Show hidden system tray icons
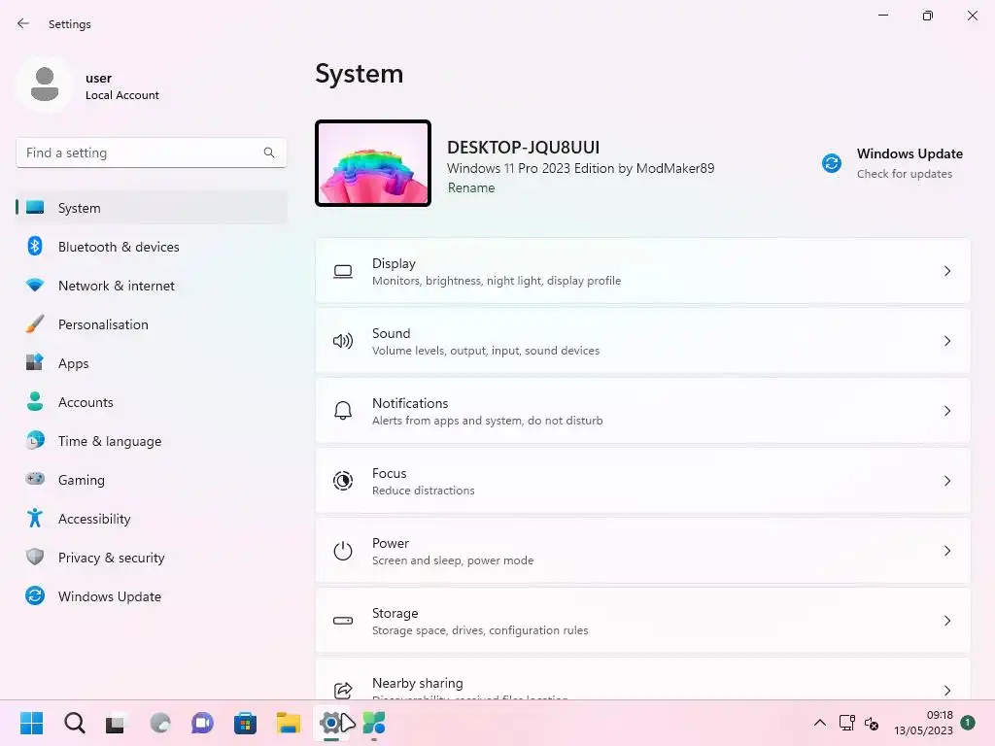 pos(819,723)
